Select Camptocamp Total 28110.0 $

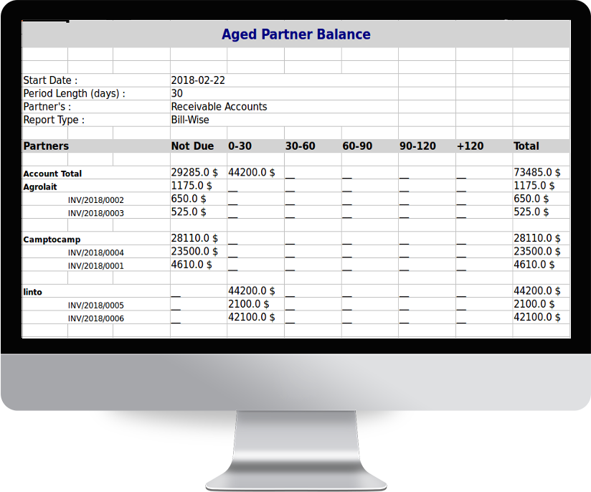[x=536, y=238]
